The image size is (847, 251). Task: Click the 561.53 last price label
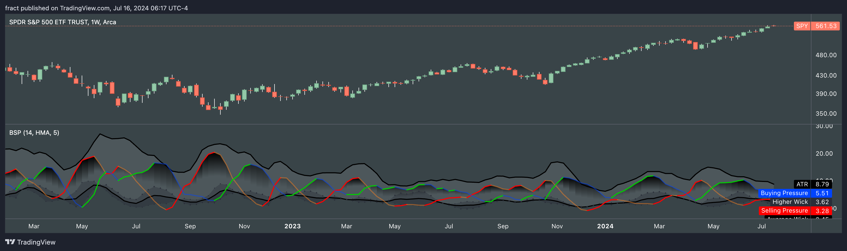coord(826,26)
